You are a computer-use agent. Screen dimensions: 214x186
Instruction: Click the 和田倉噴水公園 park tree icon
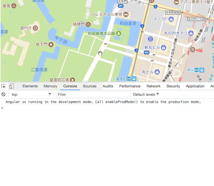pos(119,34)
